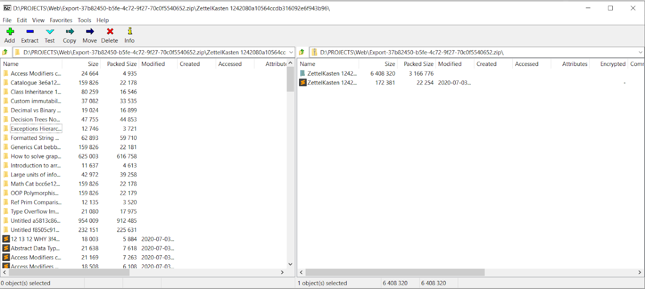Select the Math Cat folder icon
This screenshot has width=645, height=289.
tap(6, 184)
